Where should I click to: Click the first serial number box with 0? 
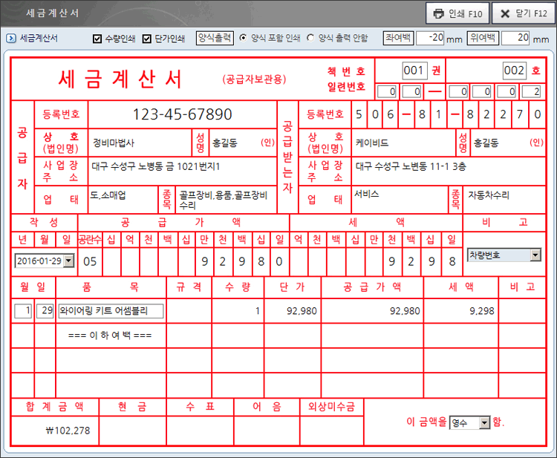pos(387,91)
